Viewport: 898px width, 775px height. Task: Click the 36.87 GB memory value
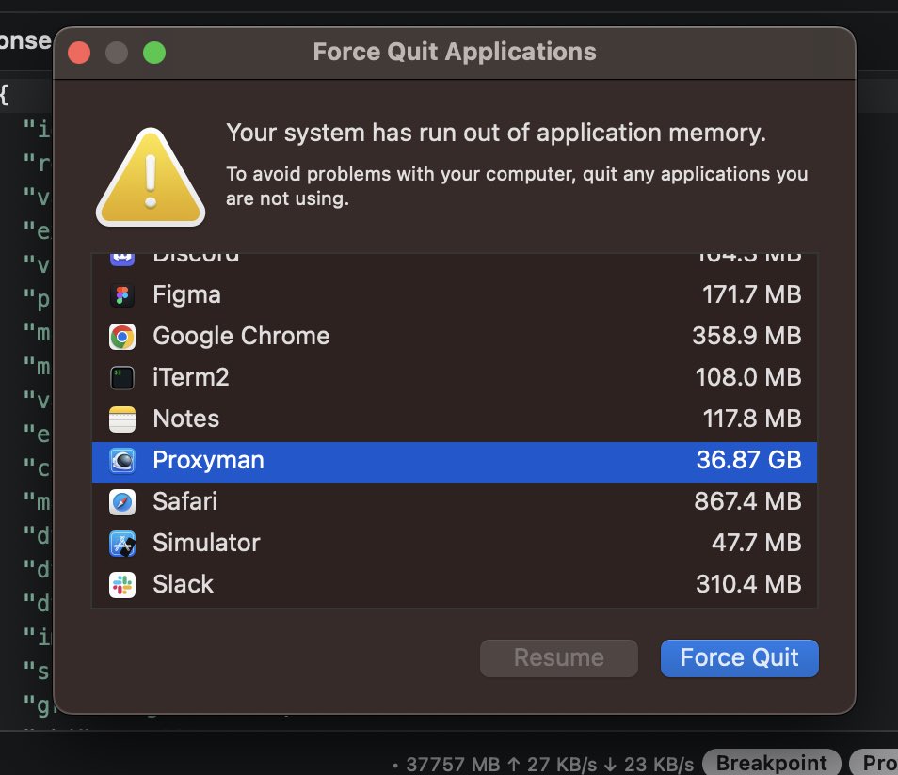(x=748, y=460)
